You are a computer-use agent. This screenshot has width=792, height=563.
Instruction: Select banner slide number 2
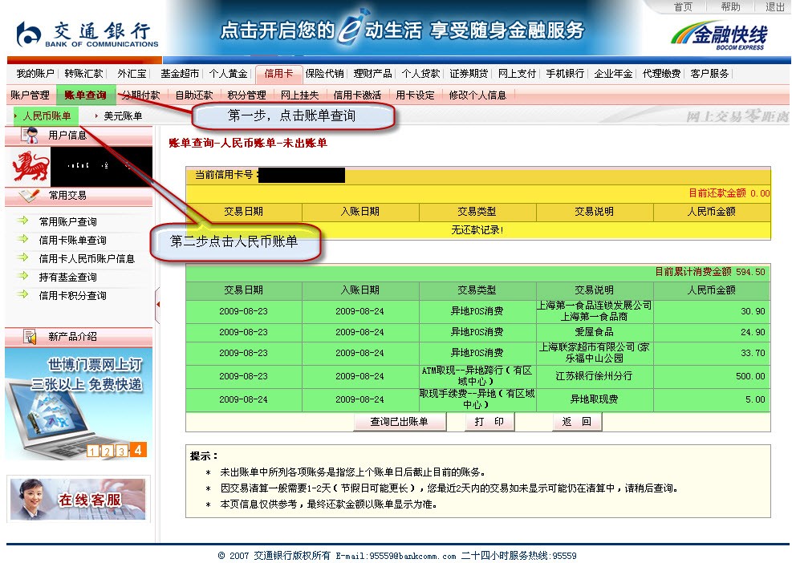107,451
